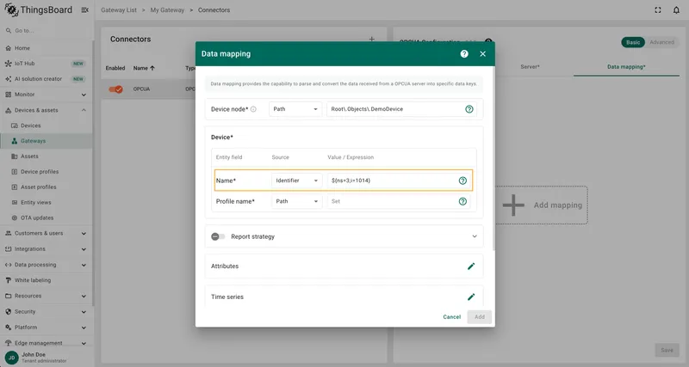The height and width of the screenshot is (367, 689).
Task: Open Asset profiles in sidebar
Action: (x=47, y=187)
